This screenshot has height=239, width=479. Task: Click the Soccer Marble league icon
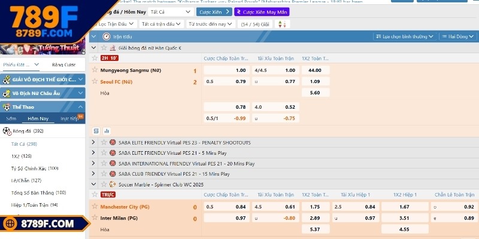click(113, 185)
